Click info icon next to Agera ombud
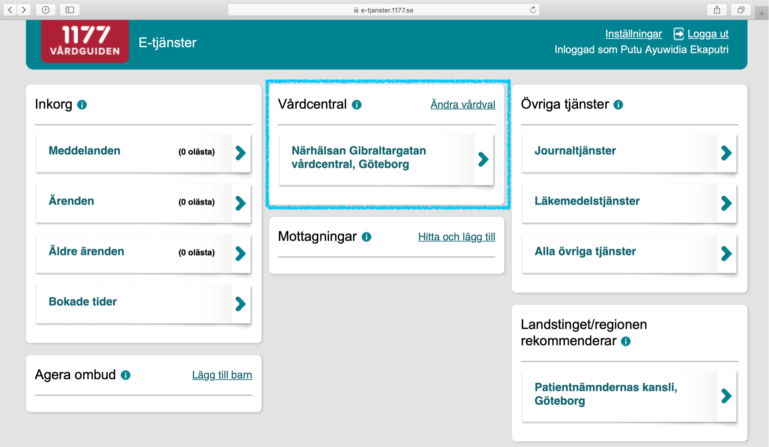 (126, 375)
